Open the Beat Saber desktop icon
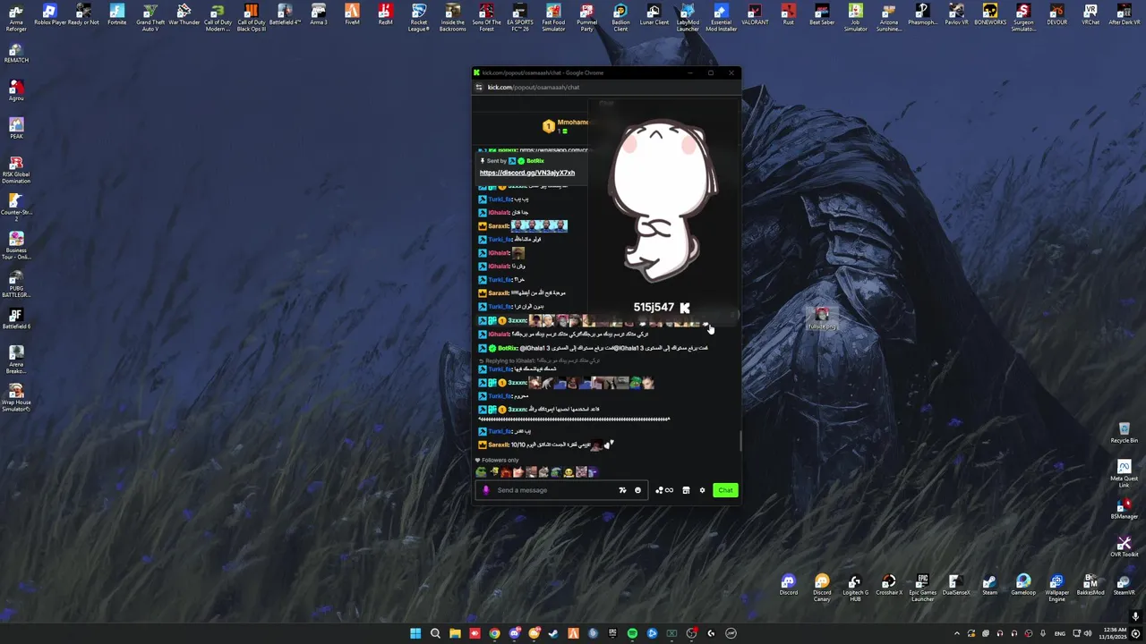 [x=822, y=14]
